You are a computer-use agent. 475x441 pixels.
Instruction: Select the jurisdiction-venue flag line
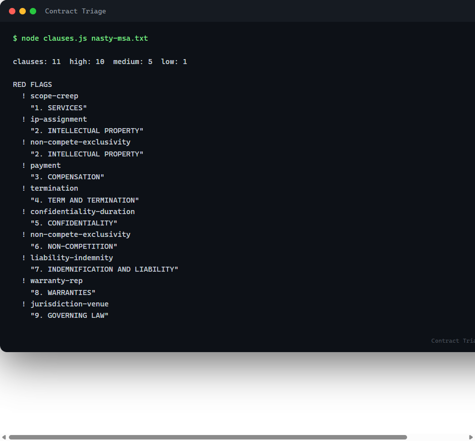point(65,304)
